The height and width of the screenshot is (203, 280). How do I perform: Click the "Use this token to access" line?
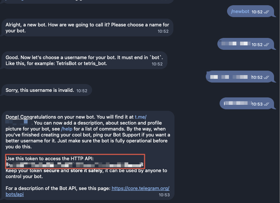point(50,159)
